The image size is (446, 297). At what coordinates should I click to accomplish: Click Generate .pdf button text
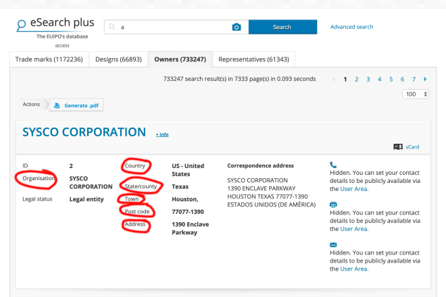(x=81, y=105)
